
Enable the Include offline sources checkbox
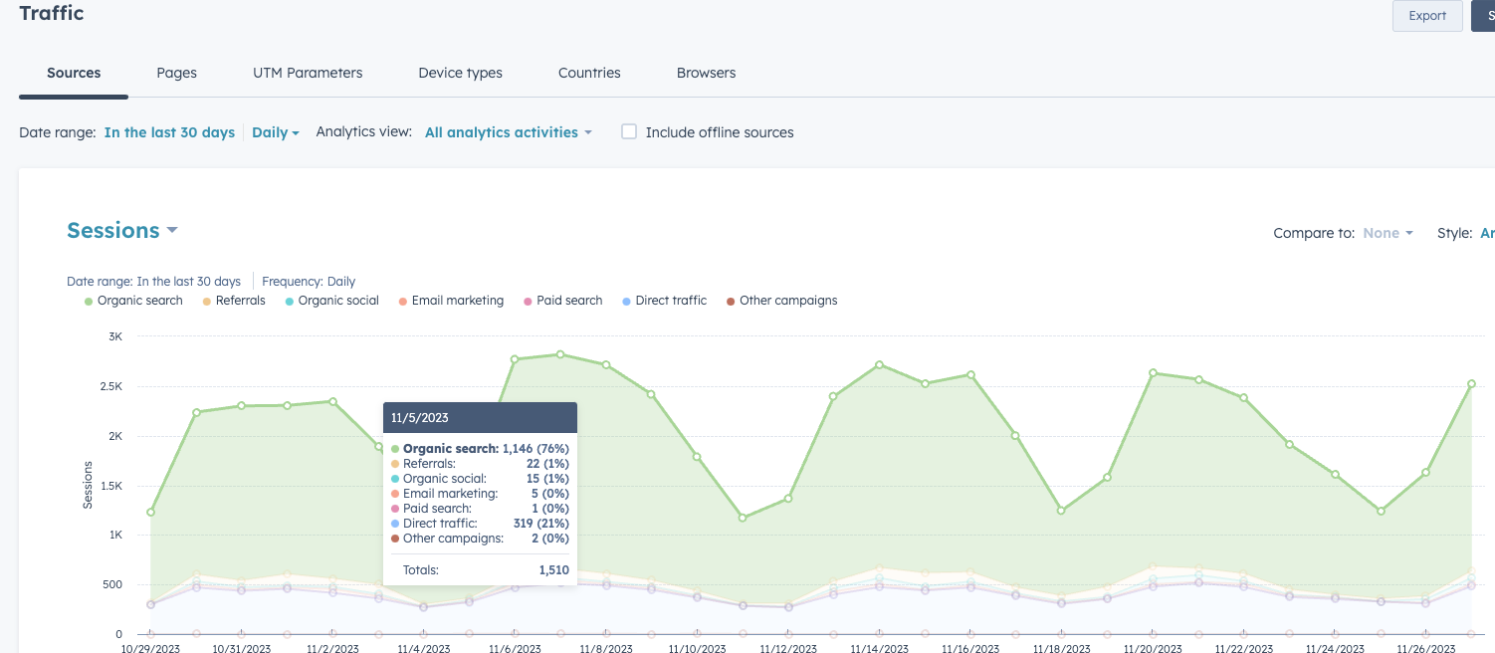[628, 130]
